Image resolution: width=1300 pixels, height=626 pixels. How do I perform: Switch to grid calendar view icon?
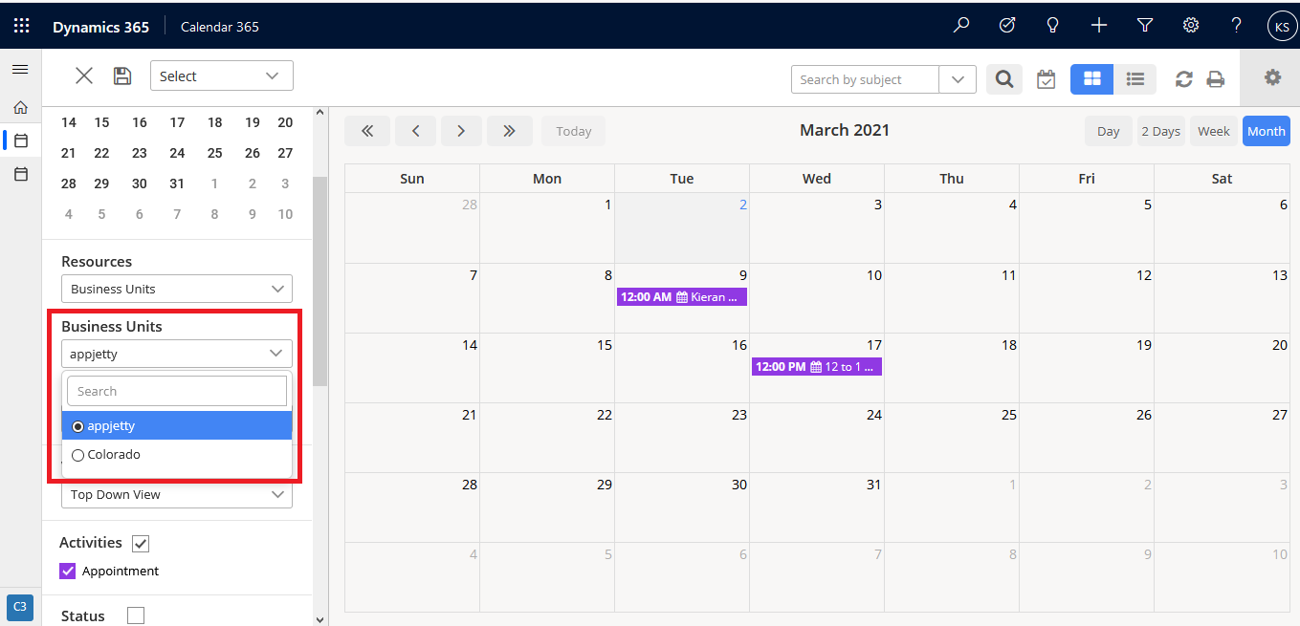[1091, 79]
